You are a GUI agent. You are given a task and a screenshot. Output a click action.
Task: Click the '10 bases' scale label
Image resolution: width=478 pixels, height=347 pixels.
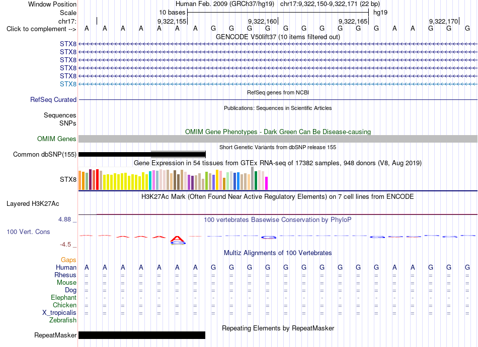[x=172, y=13]
